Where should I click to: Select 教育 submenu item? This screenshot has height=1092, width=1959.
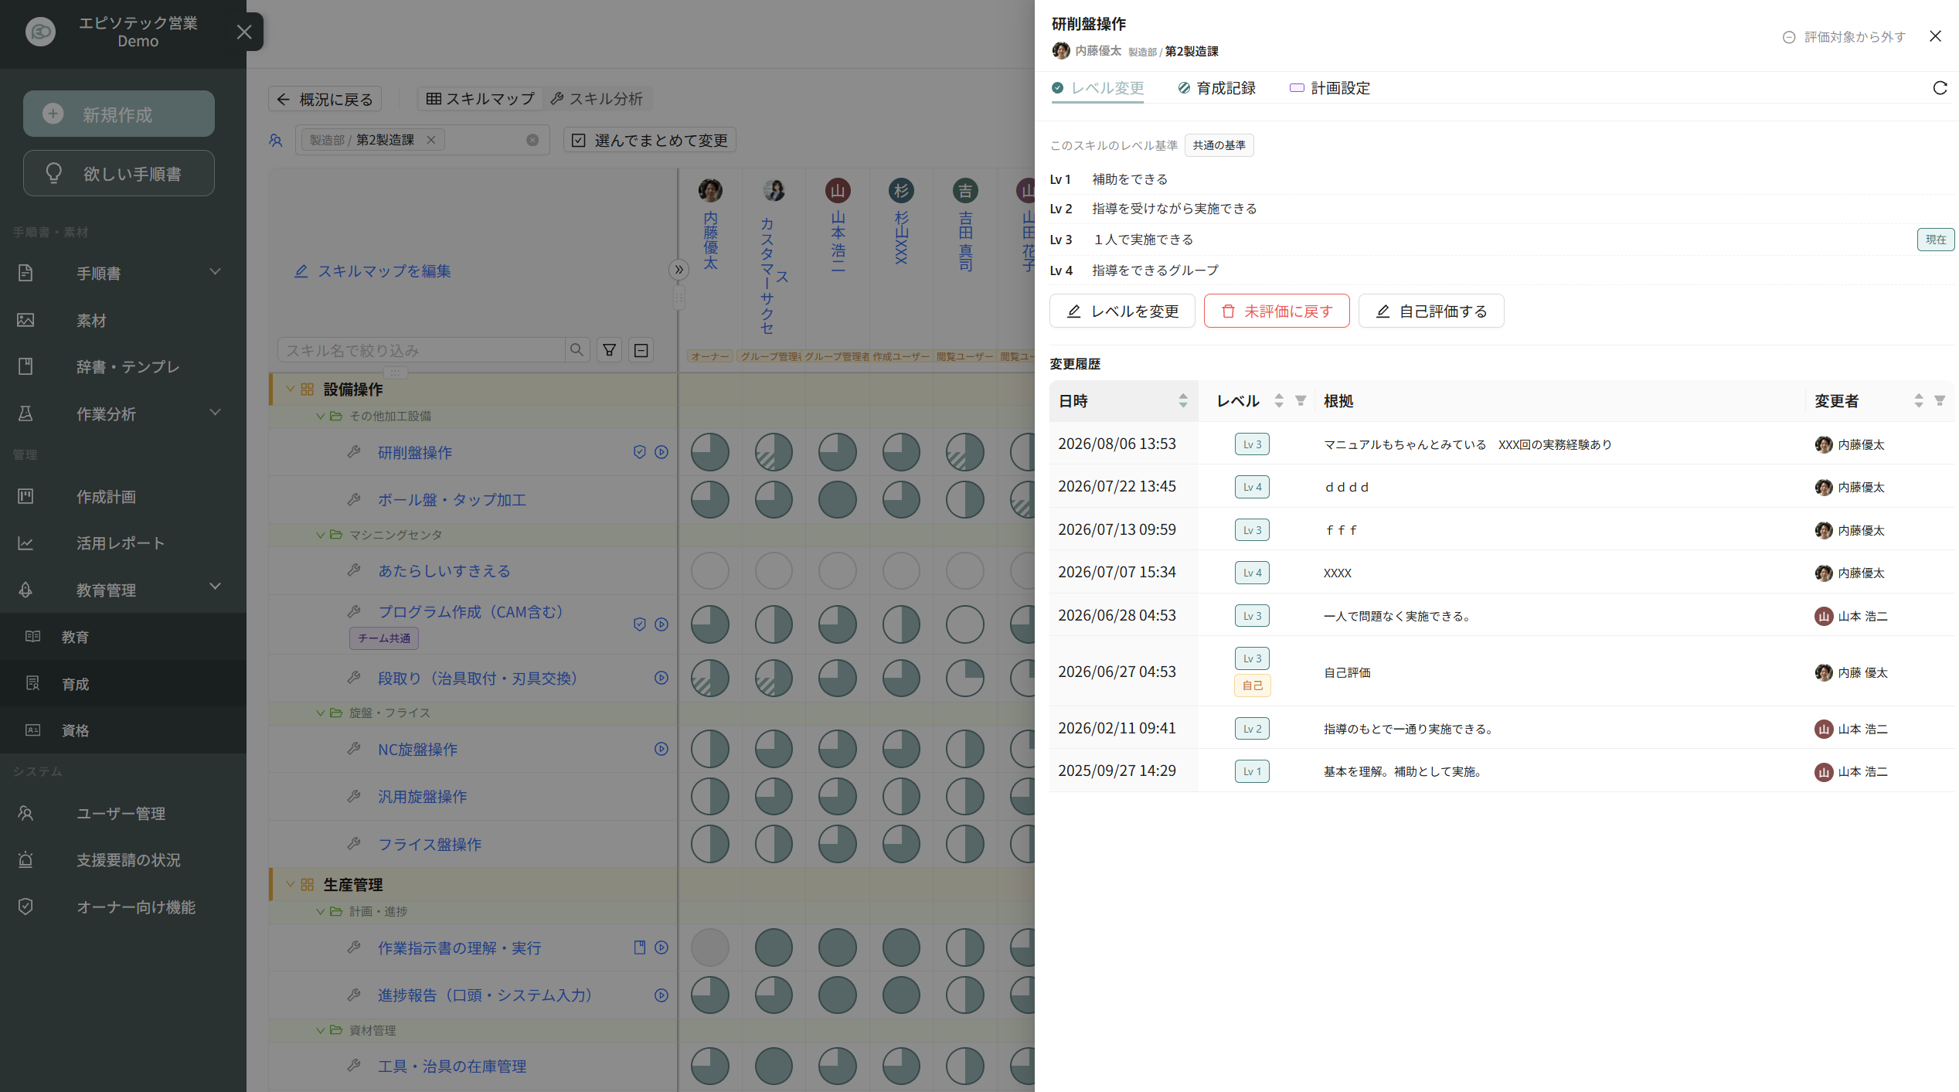(x=123, y=637)
